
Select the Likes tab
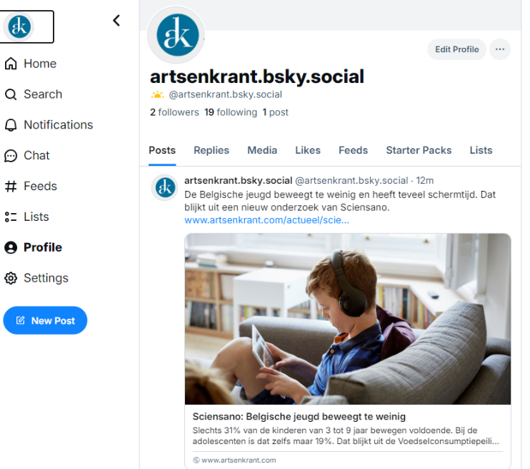tap(308, 150)
